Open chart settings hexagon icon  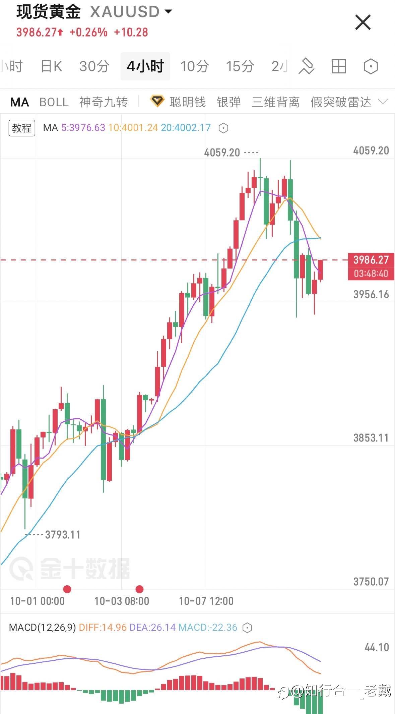[x=371, y=66]
